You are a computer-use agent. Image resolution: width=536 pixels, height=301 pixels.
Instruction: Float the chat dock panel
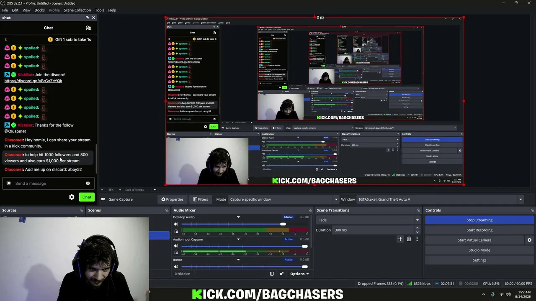(x=87, y=18)
